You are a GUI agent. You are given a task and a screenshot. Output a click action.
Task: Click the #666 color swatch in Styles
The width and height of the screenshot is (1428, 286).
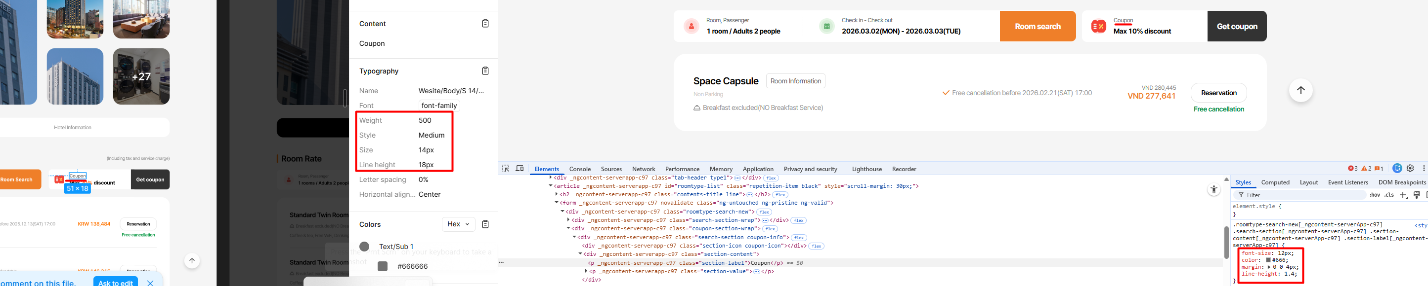(x=1264, y=260)
